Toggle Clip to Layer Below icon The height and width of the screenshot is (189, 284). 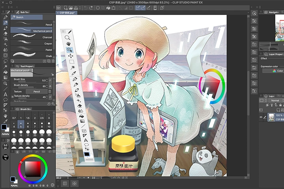(x=267, y=105)
